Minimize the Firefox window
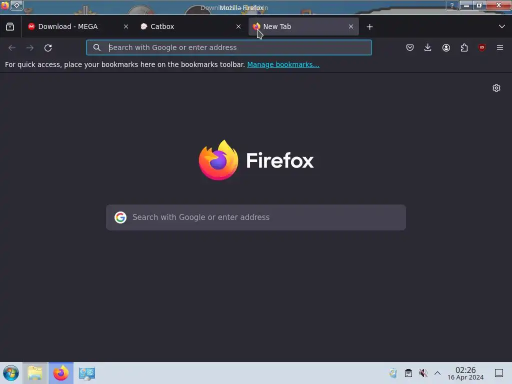The image size is (512, 384). click(466, 5)
